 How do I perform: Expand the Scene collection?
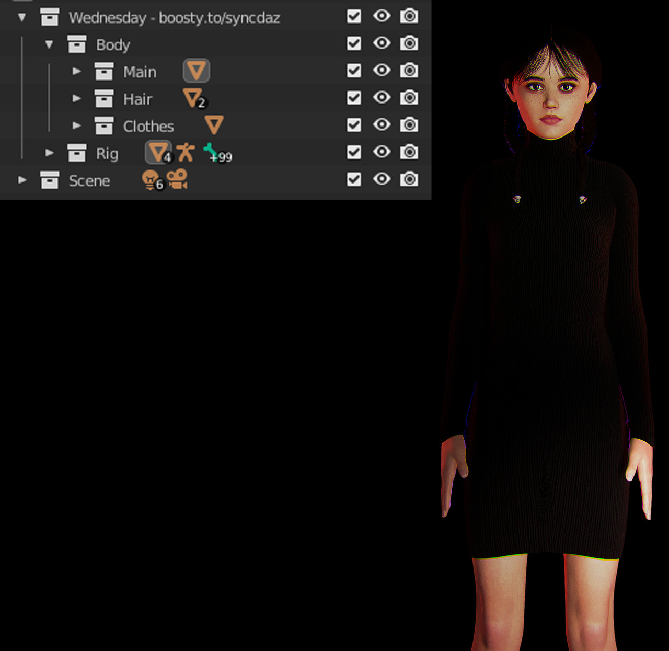22,180
